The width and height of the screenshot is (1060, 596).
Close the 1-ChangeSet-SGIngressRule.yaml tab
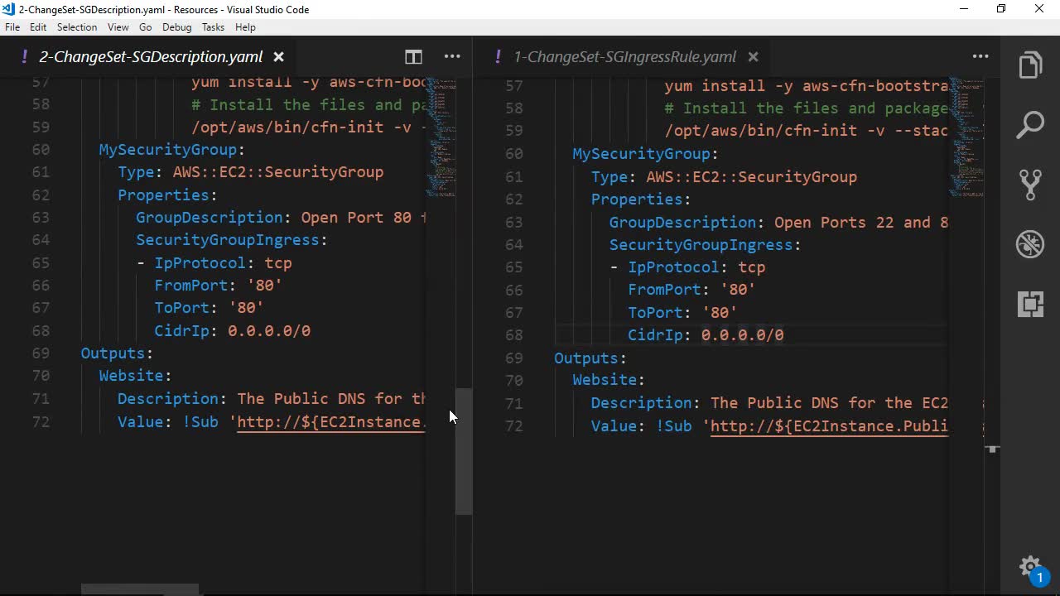pyautogui.click(x=753, y=57)
